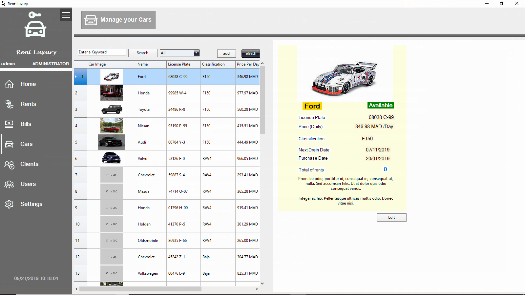Select the Volvo blue car thumbnail in row 6
Viewport: 525px width, 295px height.
(x=112, y=158)
